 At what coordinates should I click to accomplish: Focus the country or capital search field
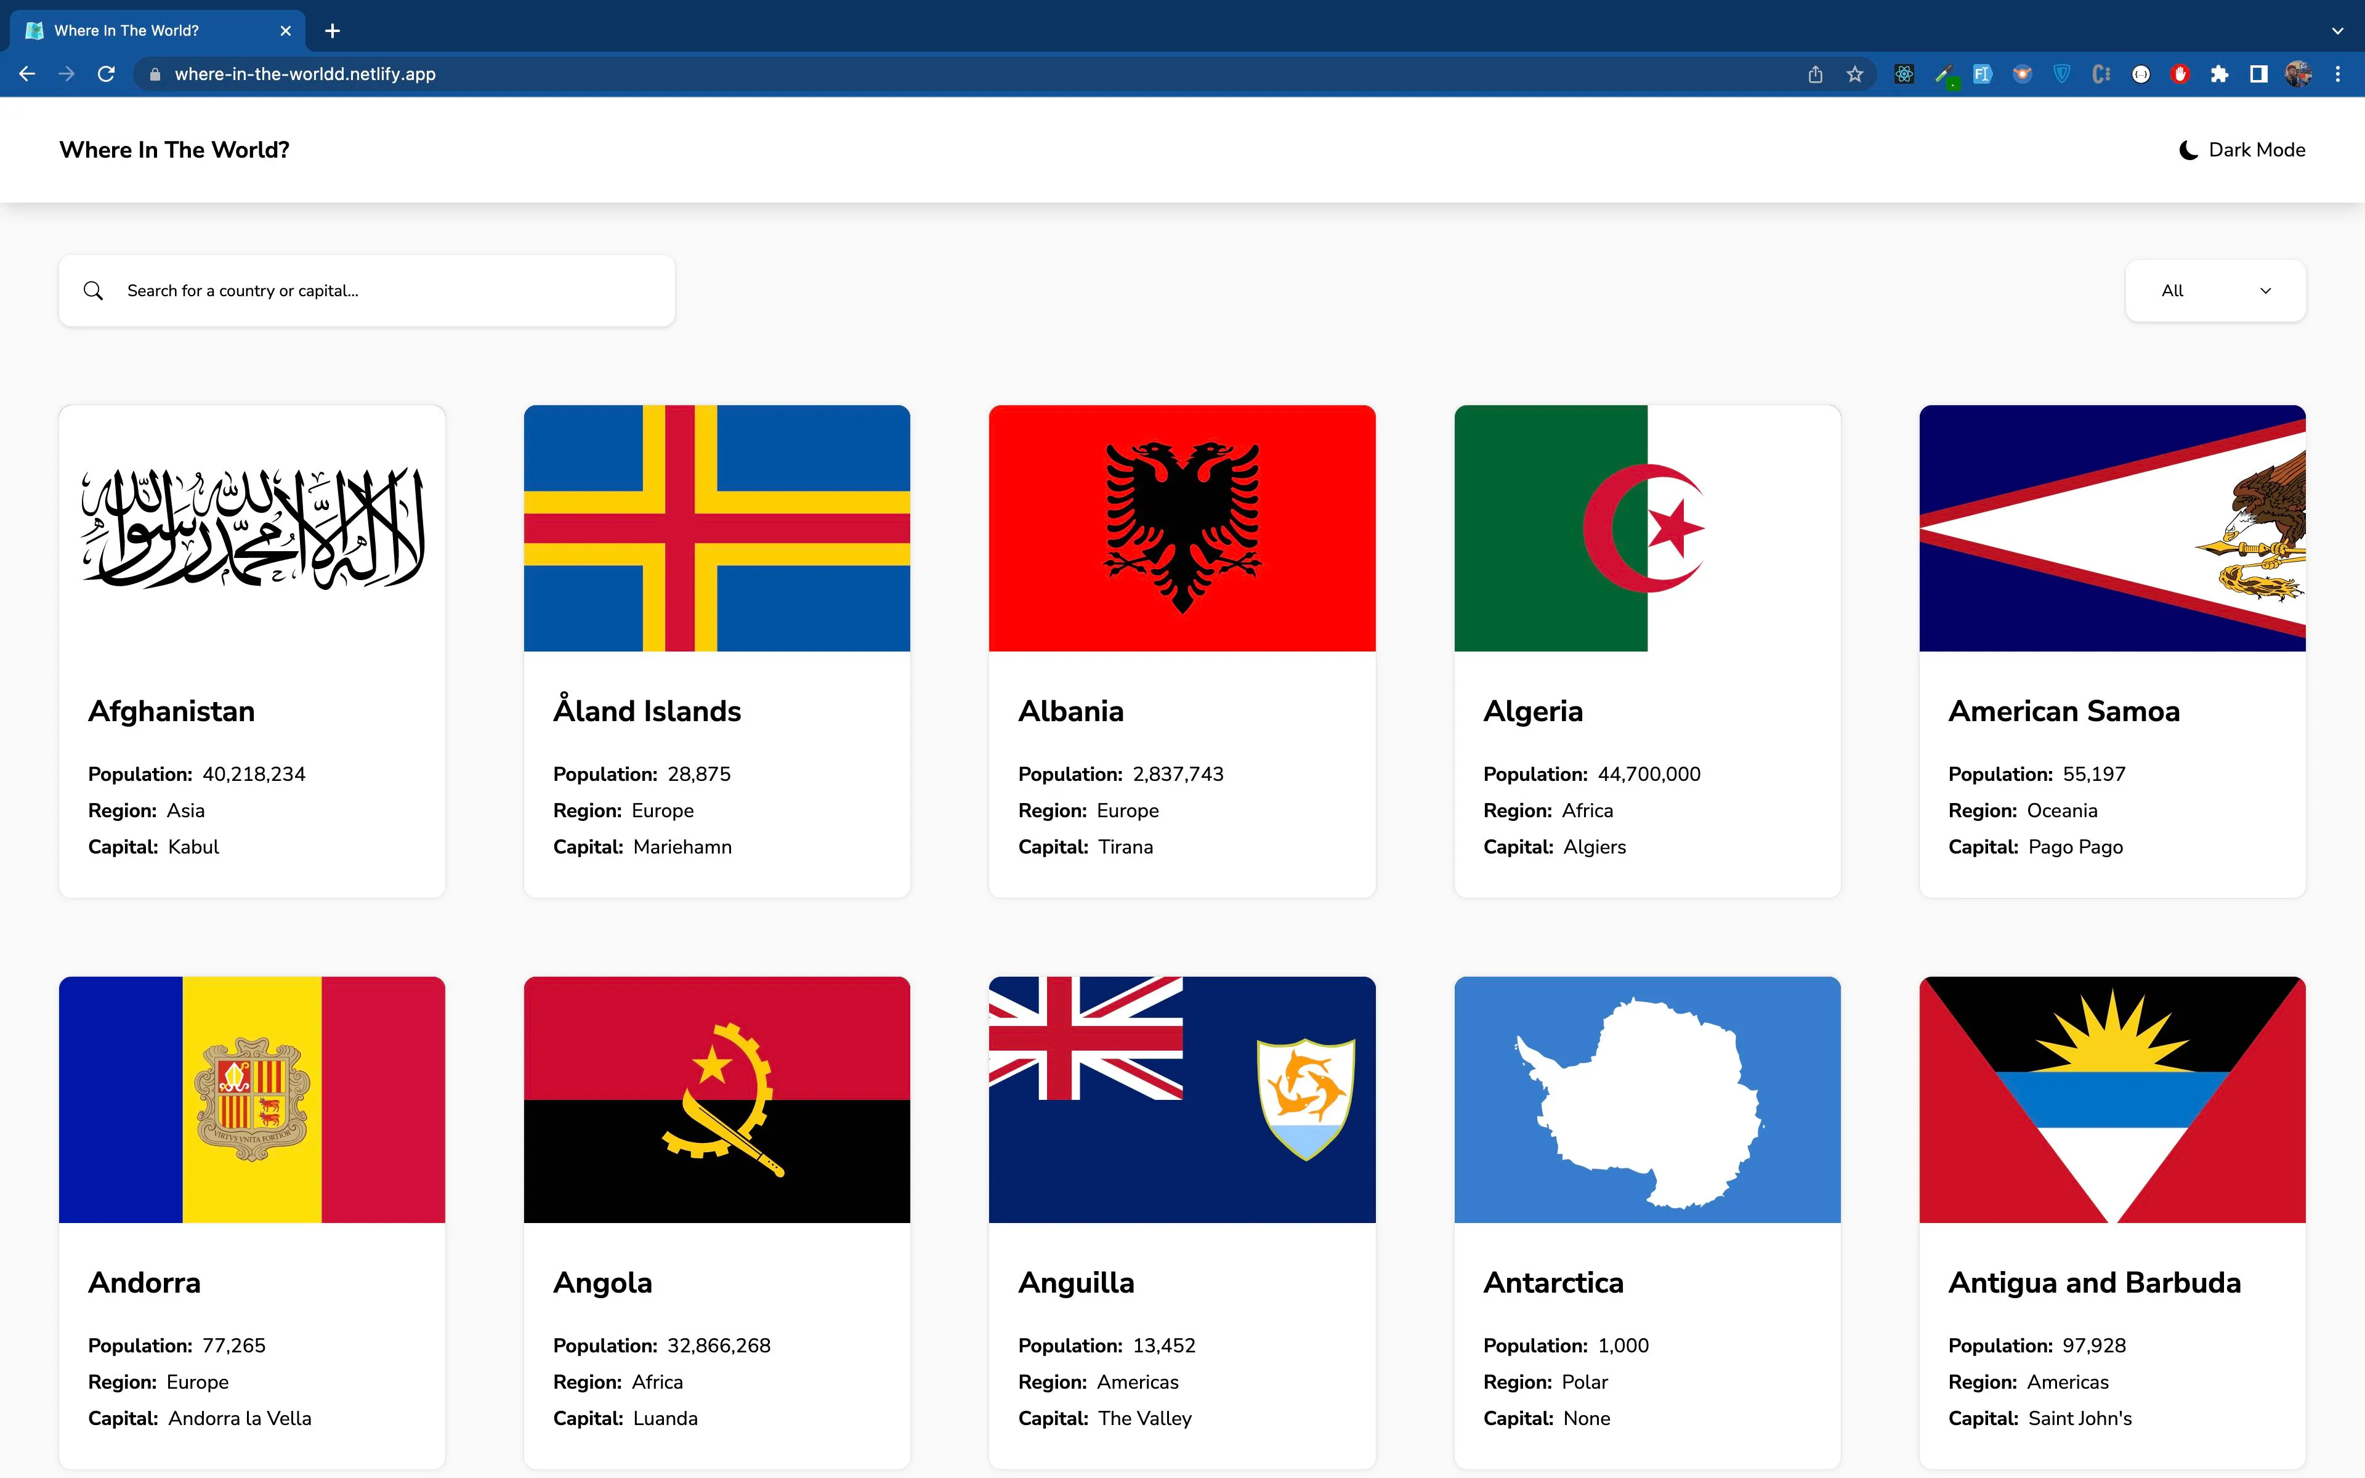pos(366,290)
